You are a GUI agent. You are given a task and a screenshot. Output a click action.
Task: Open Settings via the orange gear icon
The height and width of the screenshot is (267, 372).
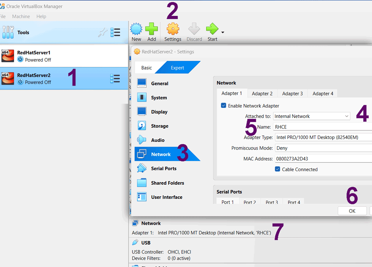pyautogui.click(x=173, y=29)
